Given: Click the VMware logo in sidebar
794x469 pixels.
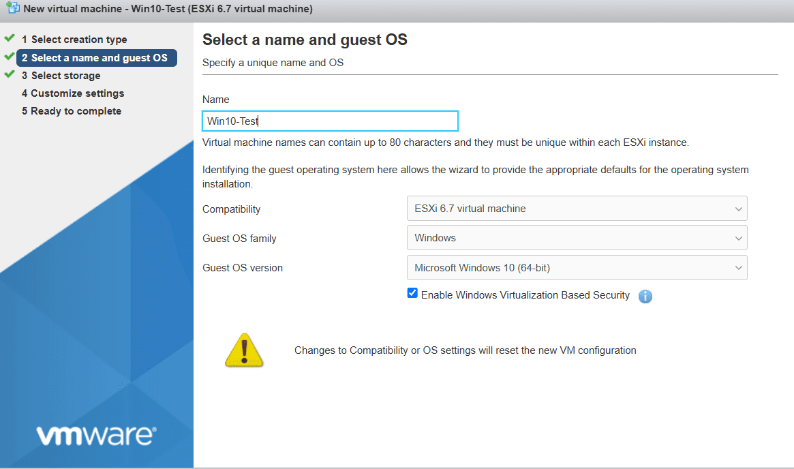Looking at the screenshot, I should point(96,436).
